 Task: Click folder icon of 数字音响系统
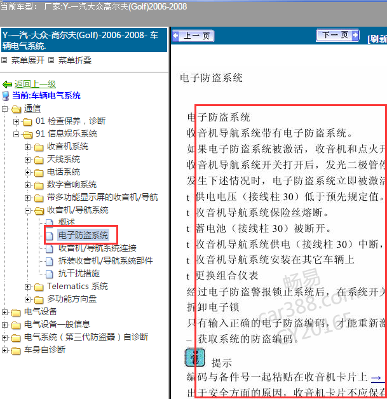39,186
